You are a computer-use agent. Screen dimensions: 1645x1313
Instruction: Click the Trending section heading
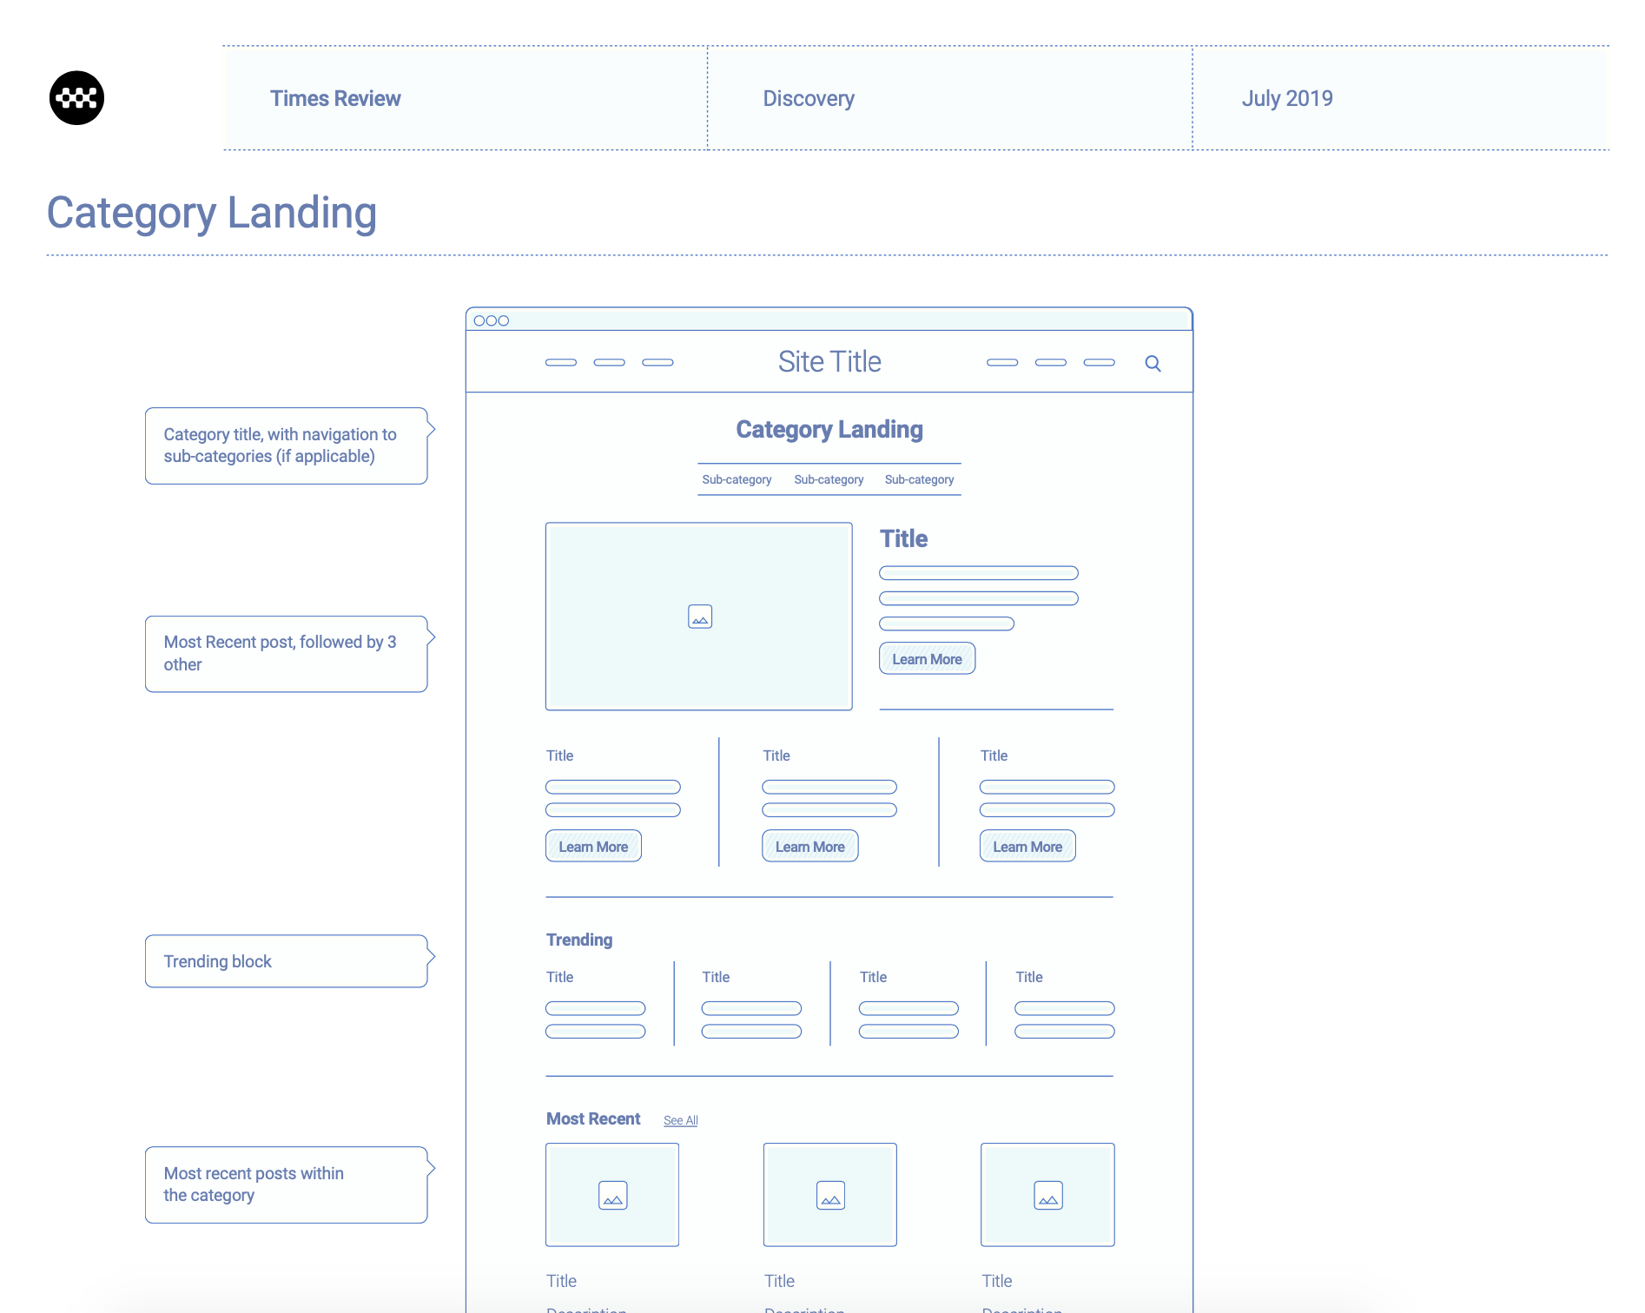pyautogui.click(x=579, y=940)
